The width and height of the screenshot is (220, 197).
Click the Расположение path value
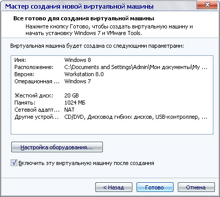pyautogui.click(x=135, y=67)
